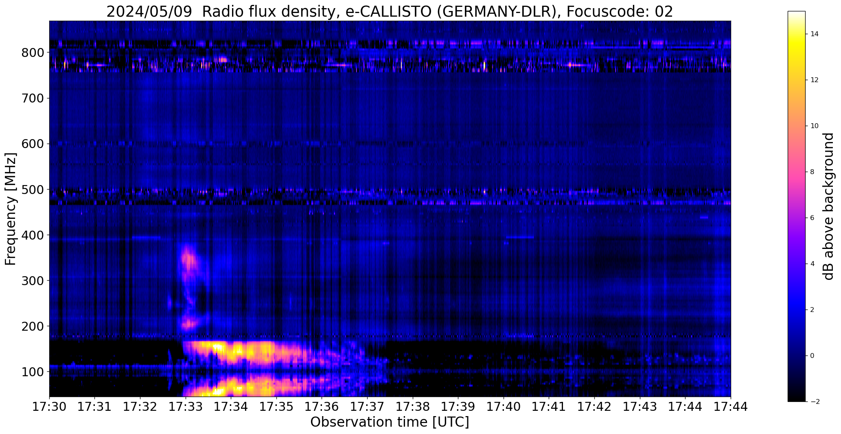Click the 17:39 time tick label

pyautogui.click(x=458, y=407)
